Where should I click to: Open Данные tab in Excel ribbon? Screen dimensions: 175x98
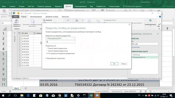[x=68, y=6]
